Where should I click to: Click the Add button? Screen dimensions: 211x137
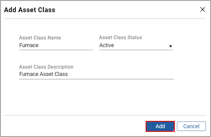(160, 126)
